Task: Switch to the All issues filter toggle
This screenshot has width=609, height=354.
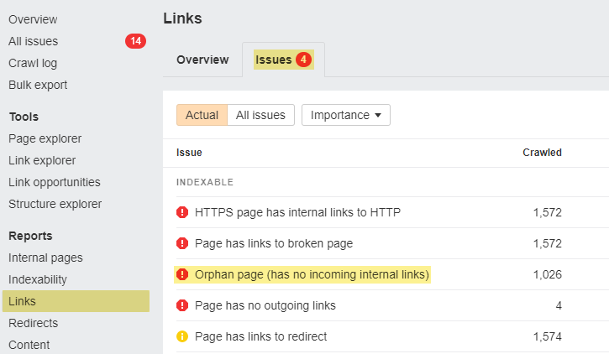Action: pos(260,115)
